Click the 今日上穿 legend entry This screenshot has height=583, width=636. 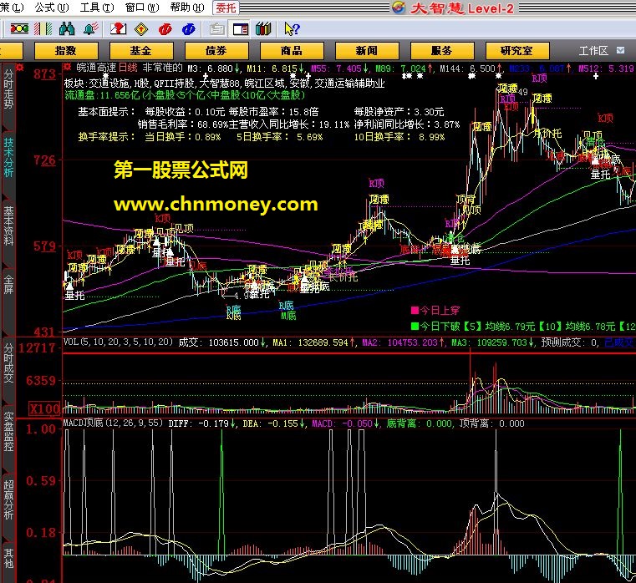point(435,311)
